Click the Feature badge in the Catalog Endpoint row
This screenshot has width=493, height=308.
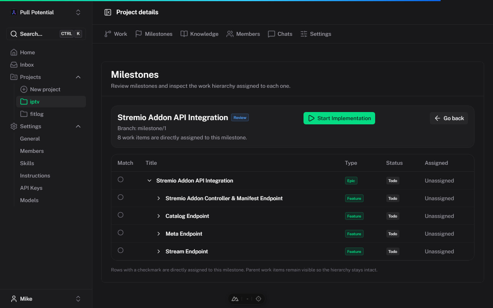coord(354,216)
